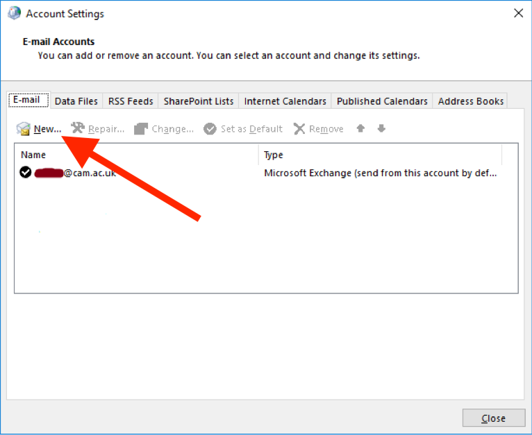Click the Close button
Viewport: 532px width, 435px height.
click(494, 418)
